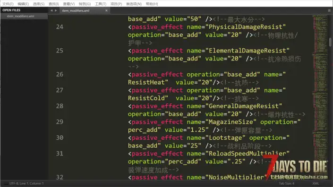Click the ResistCold name value
Screen dimensions: 333x187
click(148, 98)
